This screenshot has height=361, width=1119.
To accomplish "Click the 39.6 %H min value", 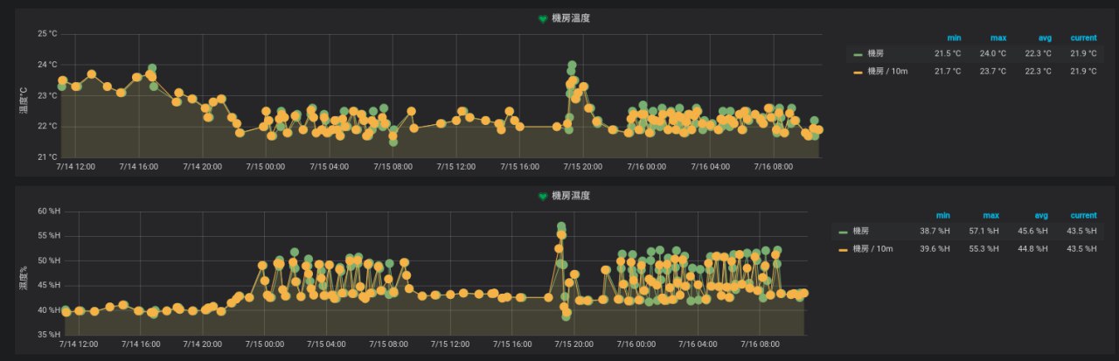I will [935, 249].
